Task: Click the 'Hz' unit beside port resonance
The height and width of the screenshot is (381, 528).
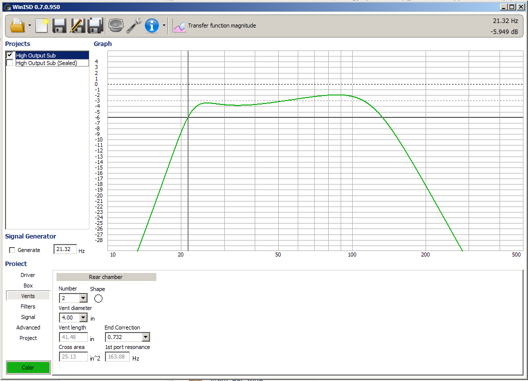Action: 136,358
